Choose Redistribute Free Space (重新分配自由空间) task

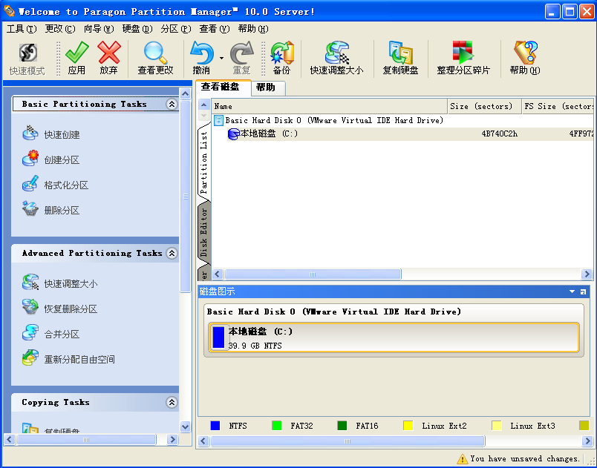point(68,359)
